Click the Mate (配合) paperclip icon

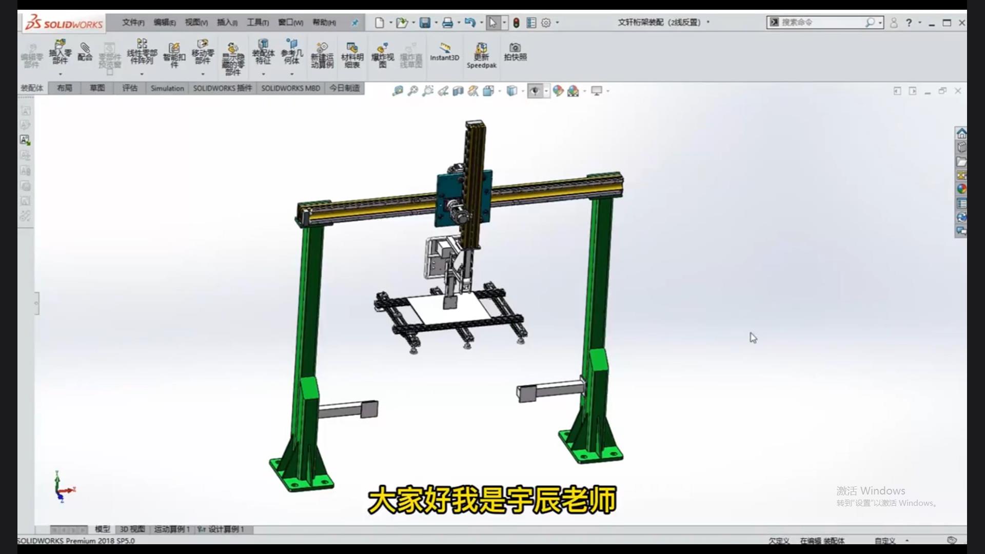point(85,52)
